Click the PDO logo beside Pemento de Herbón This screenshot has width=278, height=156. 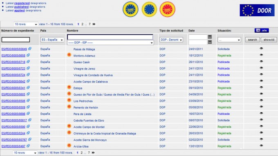pos(69,107)
